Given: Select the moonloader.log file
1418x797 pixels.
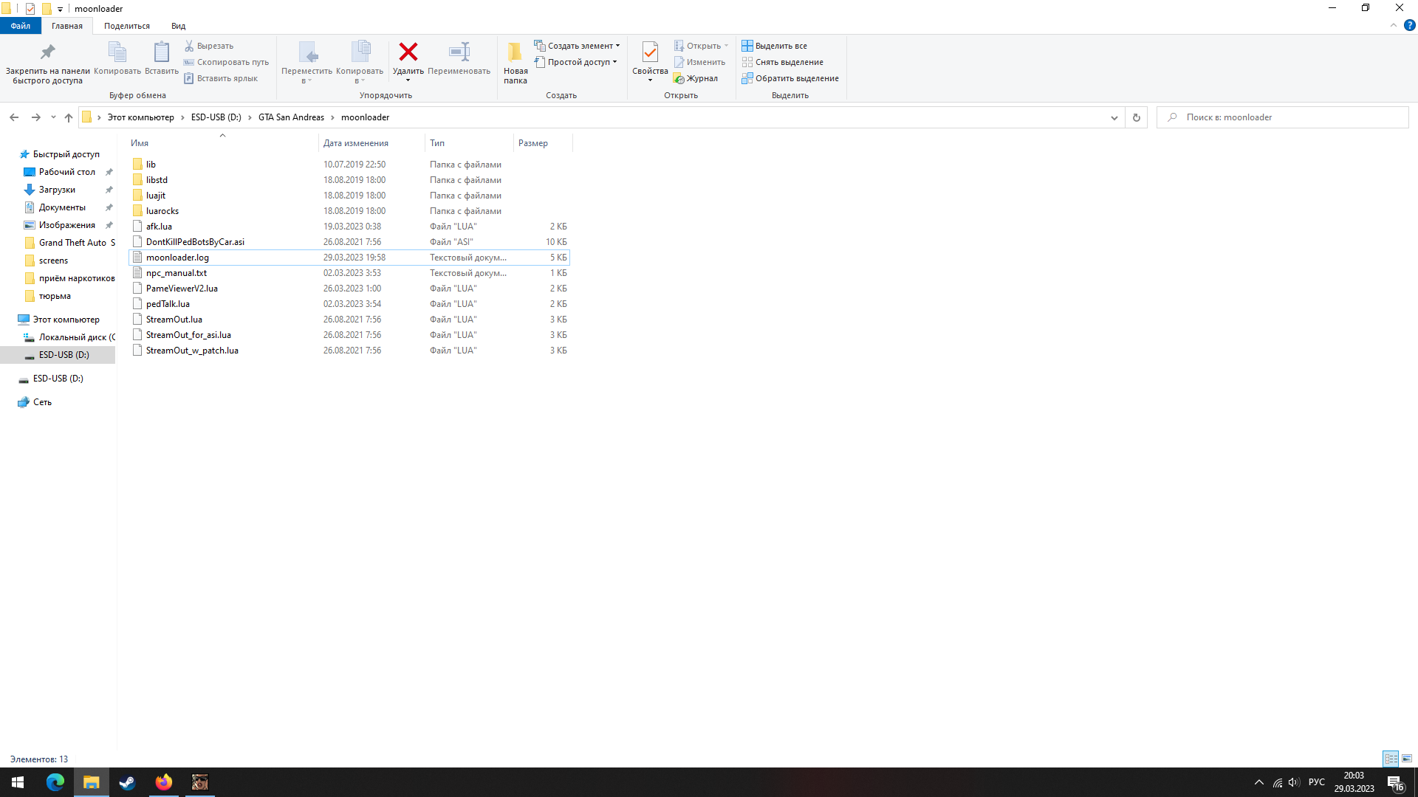Looking at the screenshot, I should point(177,258).
